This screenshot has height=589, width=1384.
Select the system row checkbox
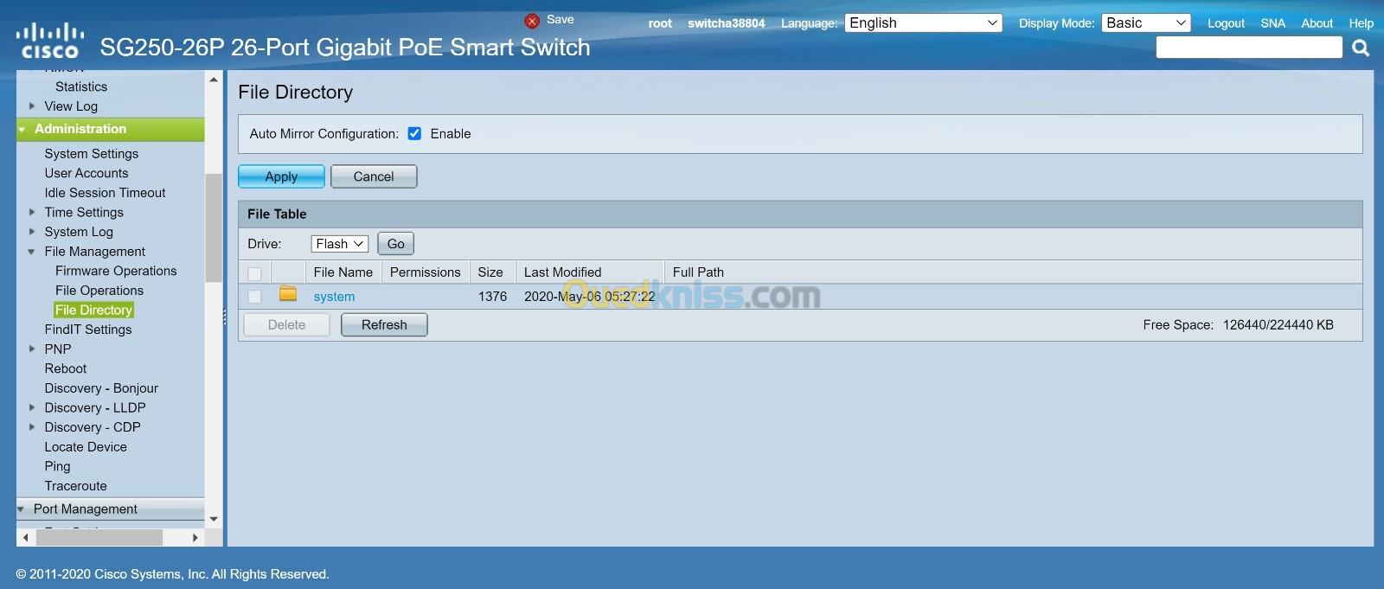(x=254, y=297)
